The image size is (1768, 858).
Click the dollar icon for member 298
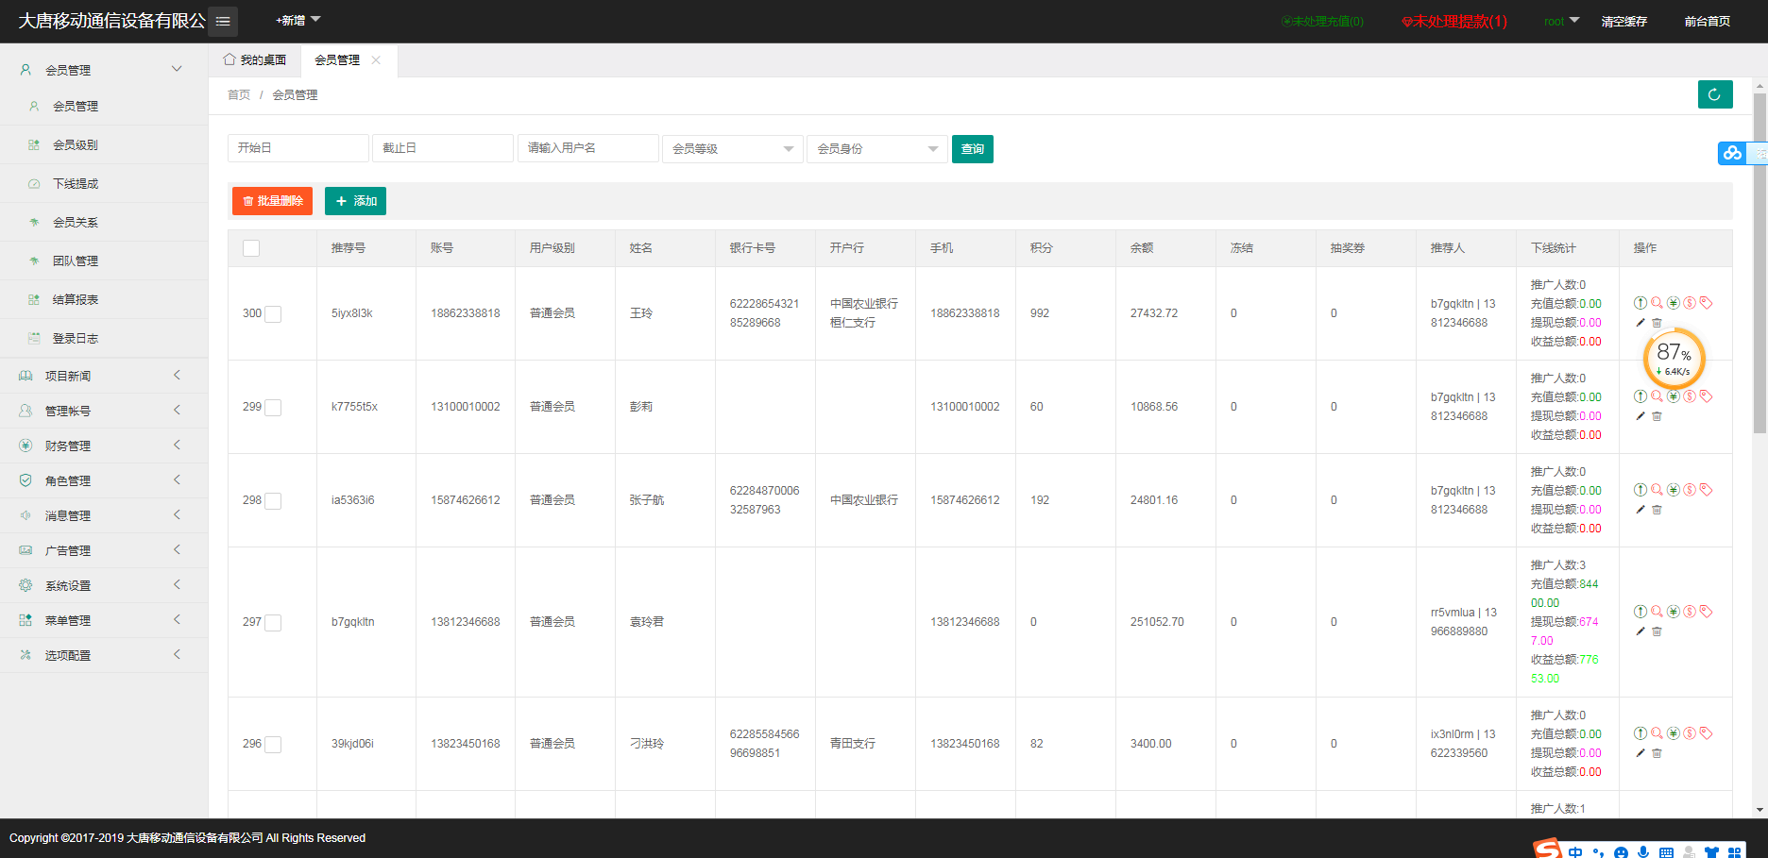coord(1690,490)
